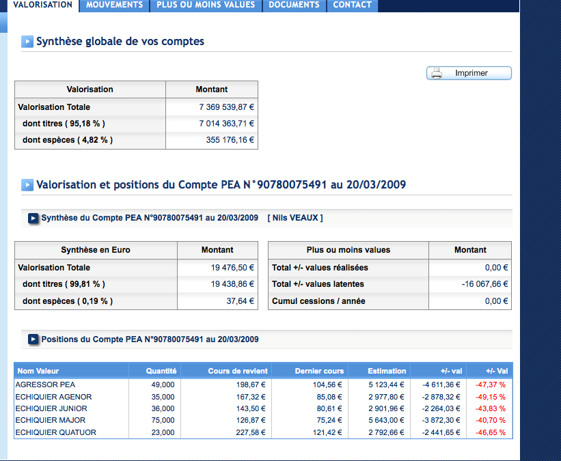
Task: Collapse the Synthèse du Compte PEA section arrow
Action: click(33, 218)
